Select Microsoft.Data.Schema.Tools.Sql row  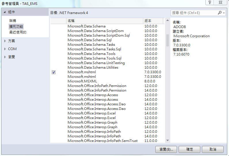[x=108, y=58]
